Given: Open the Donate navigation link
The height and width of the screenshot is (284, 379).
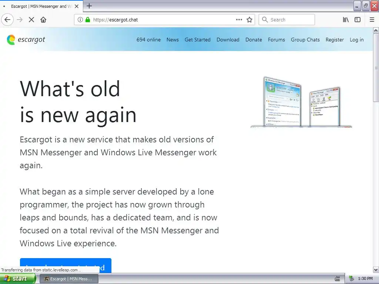Looking at the screenshot, I should (254, 40).
